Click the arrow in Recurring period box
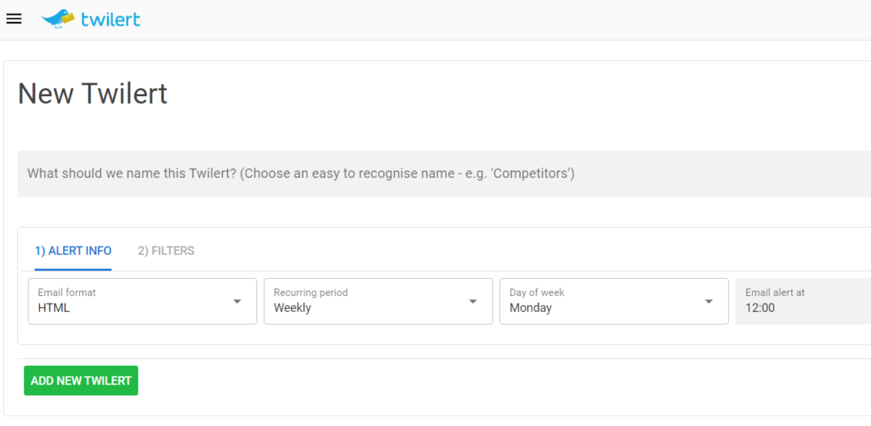The height and width of the screenshot is (426, 871). coord(473,301)
